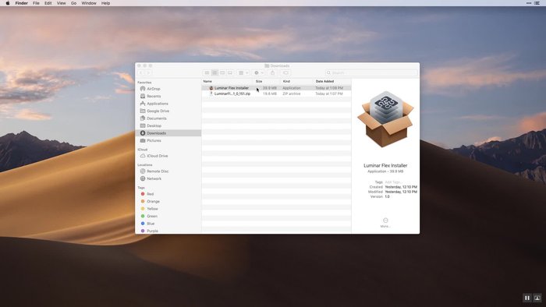Viewport: 546px width, 307px height.
Task: Select Downloads in the sidebar
Action: tap(168, 133)
